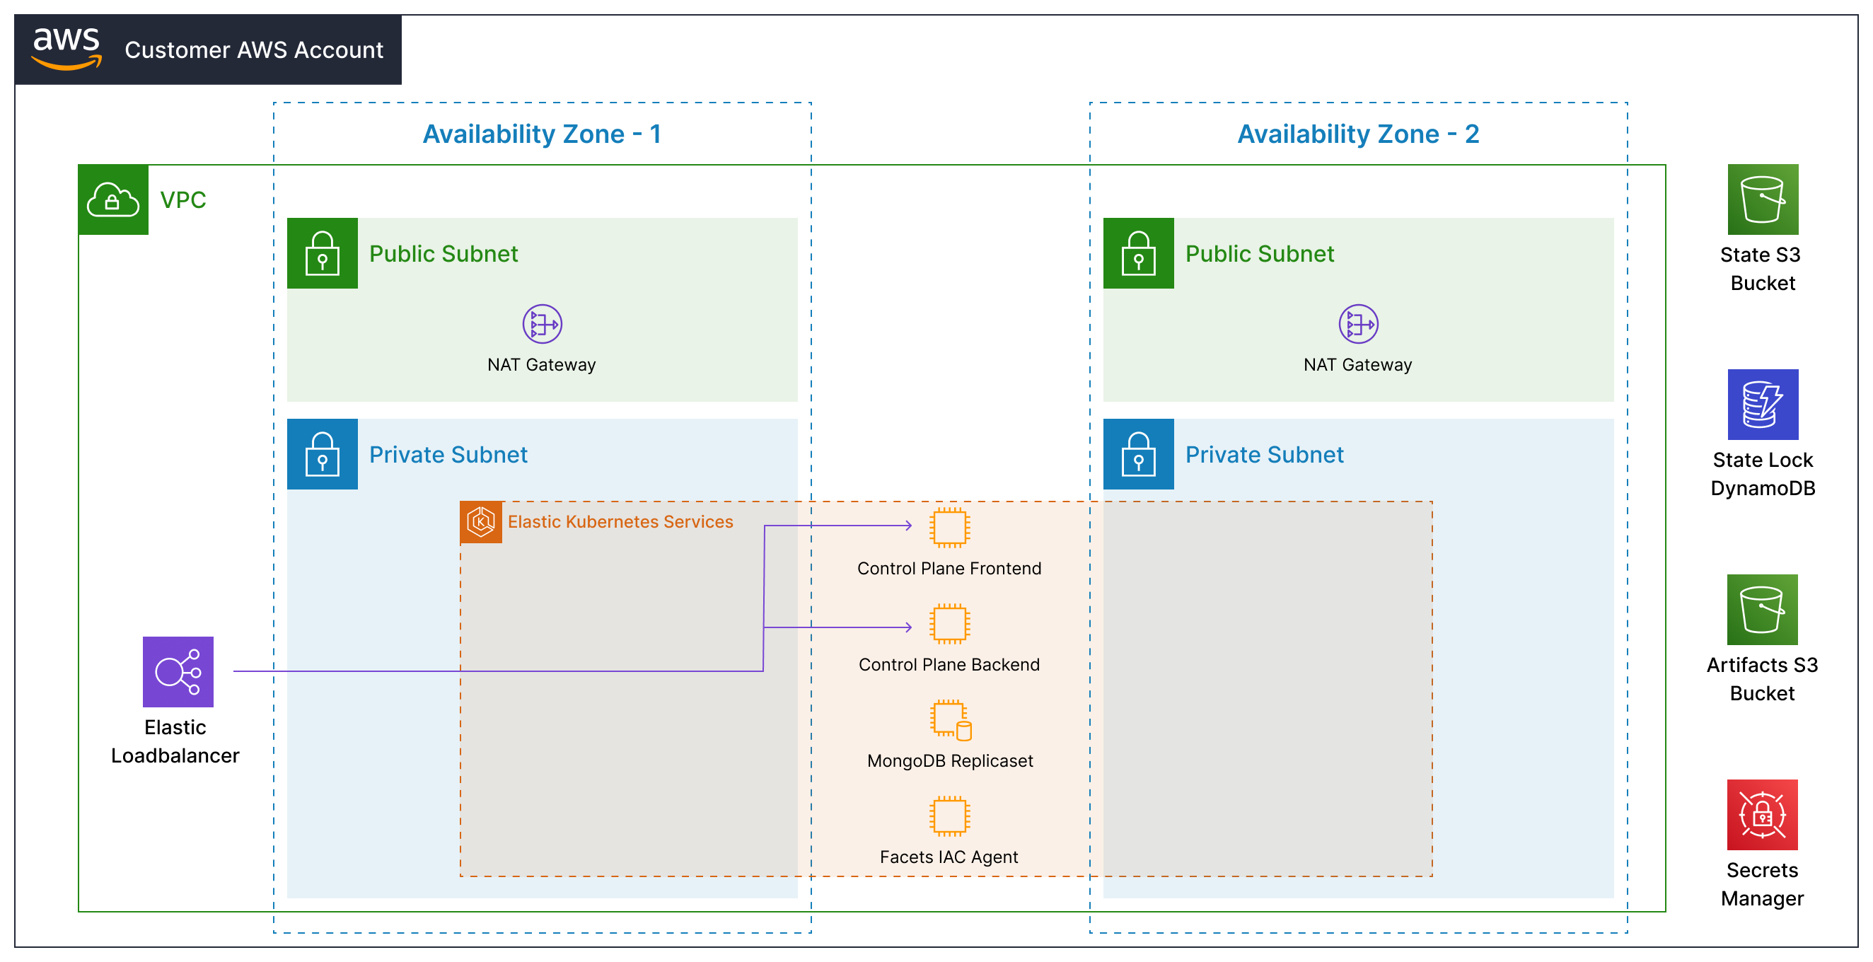
Task: Click the State S3 Bucket label
Action: coord(1763,269)
